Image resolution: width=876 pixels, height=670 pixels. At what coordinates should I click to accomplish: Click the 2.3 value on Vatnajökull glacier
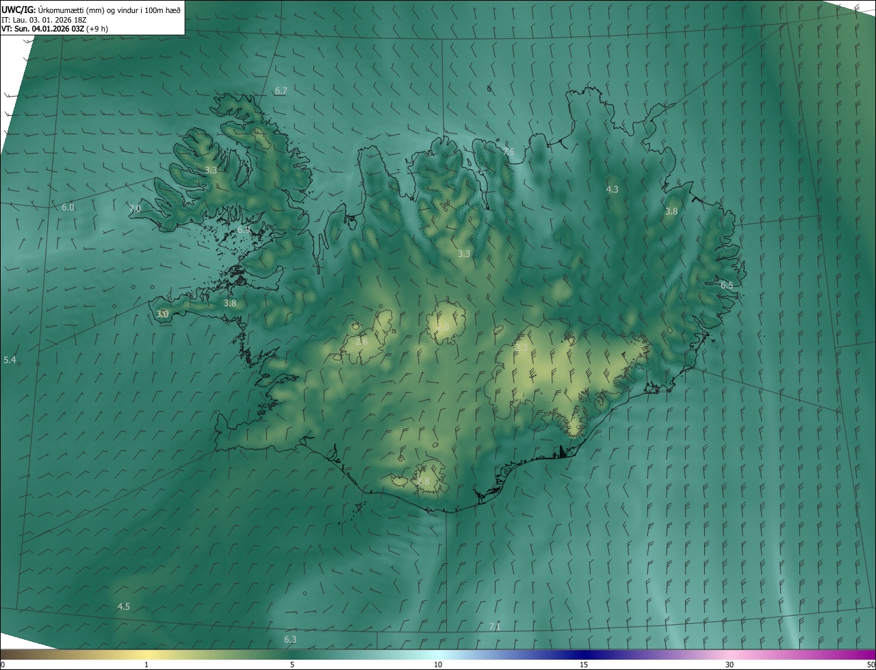point(521,348)
